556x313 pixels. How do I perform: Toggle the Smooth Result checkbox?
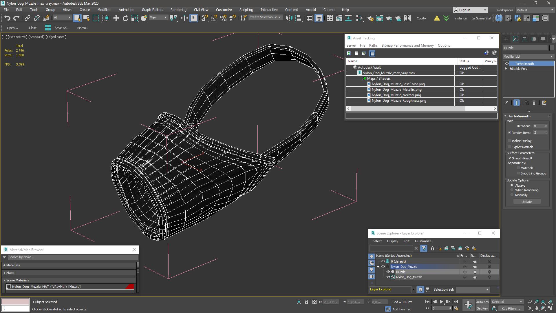(510, 158)
